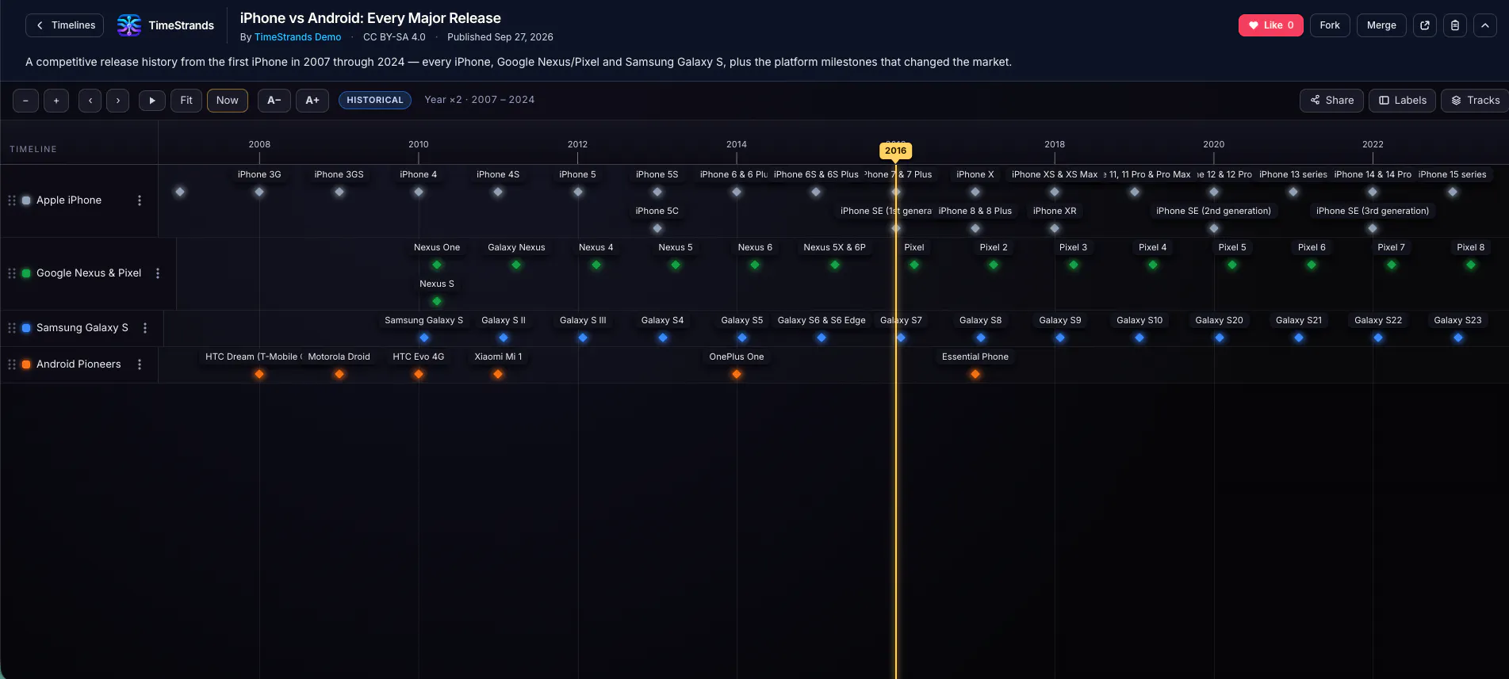Open Apple iPhone track options menu
Viewport: 1509px width, 679px height.
(x=140, y=200)
